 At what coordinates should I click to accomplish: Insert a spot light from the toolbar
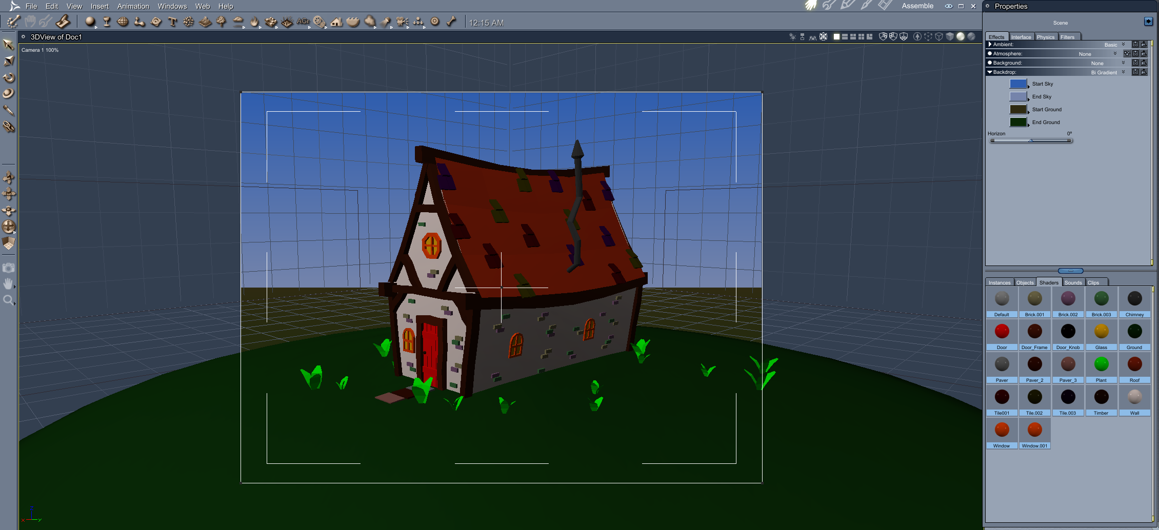tap(386, 22)
